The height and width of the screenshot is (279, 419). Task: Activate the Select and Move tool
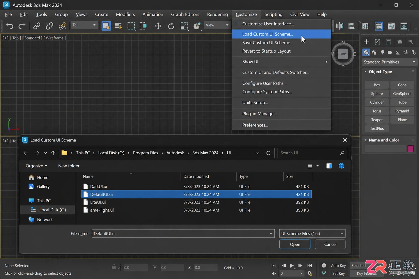158,26
